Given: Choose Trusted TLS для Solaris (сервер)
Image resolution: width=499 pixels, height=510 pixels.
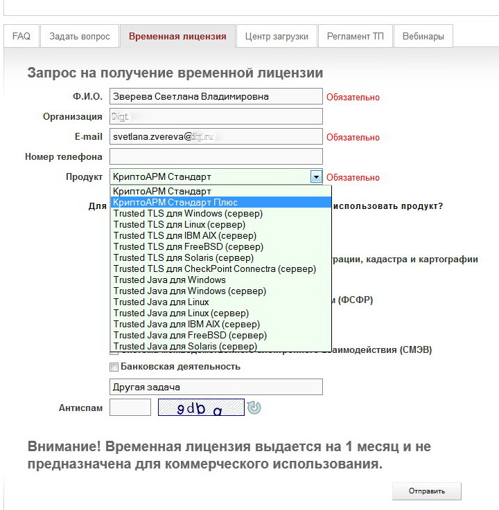Looking at the screenshot, I should [221, 257].
